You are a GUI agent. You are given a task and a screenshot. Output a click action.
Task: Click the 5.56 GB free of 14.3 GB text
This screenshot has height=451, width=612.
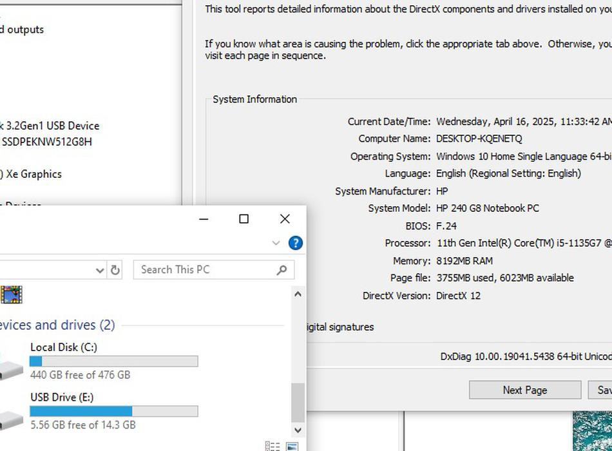[82, 425]
